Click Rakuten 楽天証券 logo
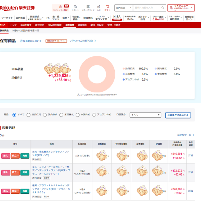Viewport: 202px width, 201px height. pyautogui.click(x=18, y=8)
